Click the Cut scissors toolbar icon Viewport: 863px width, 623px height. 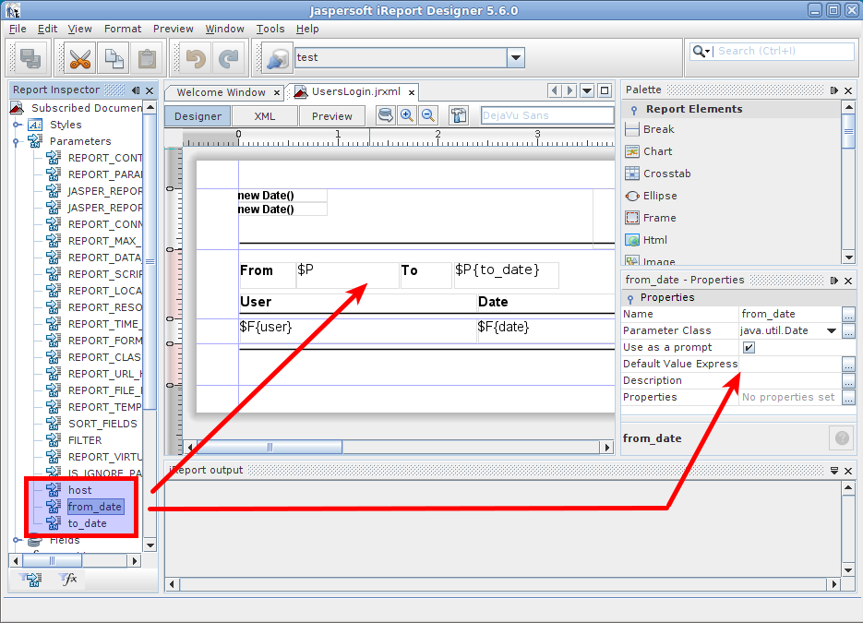pyautogui.click(x=80, y=60)
